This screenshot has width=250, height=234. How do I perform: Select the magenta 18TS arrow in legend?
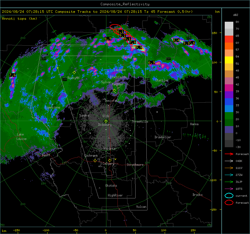click(x=229, y=189)
